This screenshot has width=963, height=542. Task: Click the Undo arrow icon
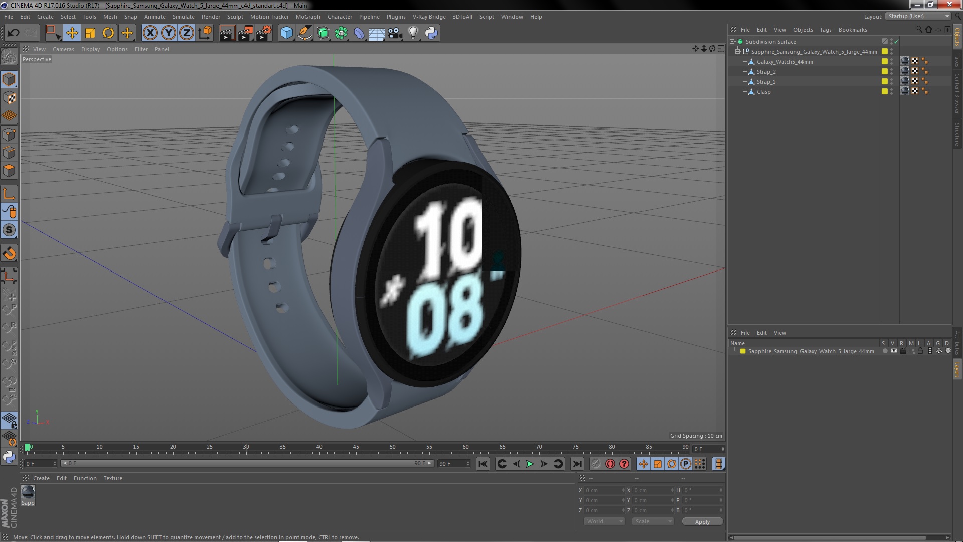point(13,33)
